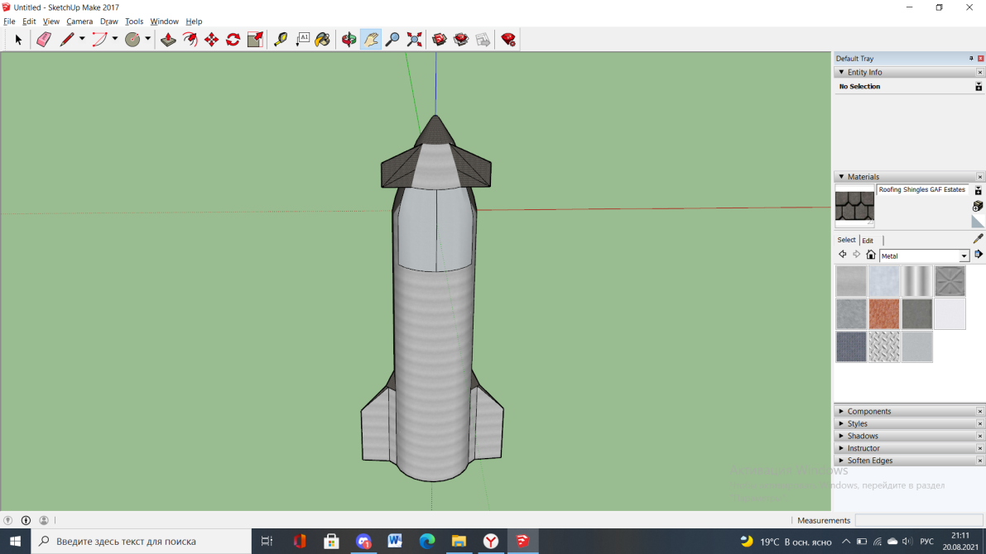This screenshot has width=986, height=554.
Task: Switch to the Orbit tool
Action: [x=349, y=40]
